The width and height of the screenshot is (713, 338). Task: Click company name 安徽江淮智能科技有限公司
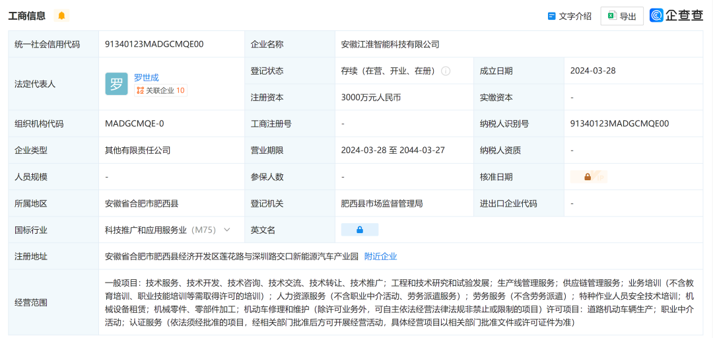(x=390, y=44)
